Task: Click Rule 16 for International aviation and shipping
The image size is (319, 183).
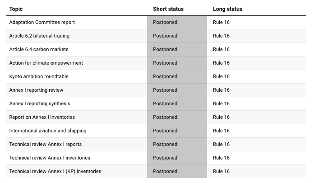Action: click(221, 131)
